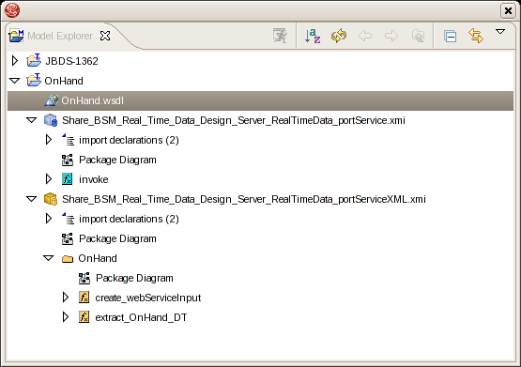Expand the extract_OnHand_DT node
Screen dimensions: 521x367
tap(66, 317)
